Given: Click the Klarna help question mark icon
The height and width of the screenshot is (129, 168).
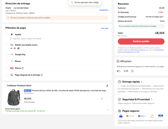Looking at the screenshot, I should pos(23,68).
